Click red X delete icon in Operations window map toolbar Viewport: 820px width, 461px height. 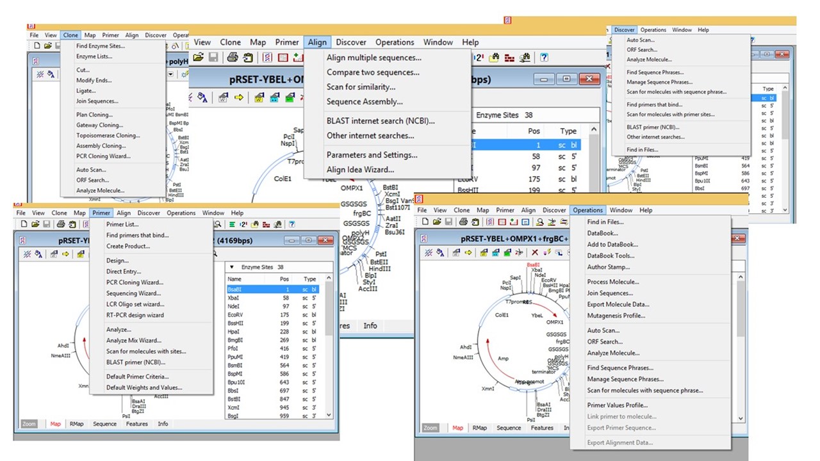pos(535,253)
